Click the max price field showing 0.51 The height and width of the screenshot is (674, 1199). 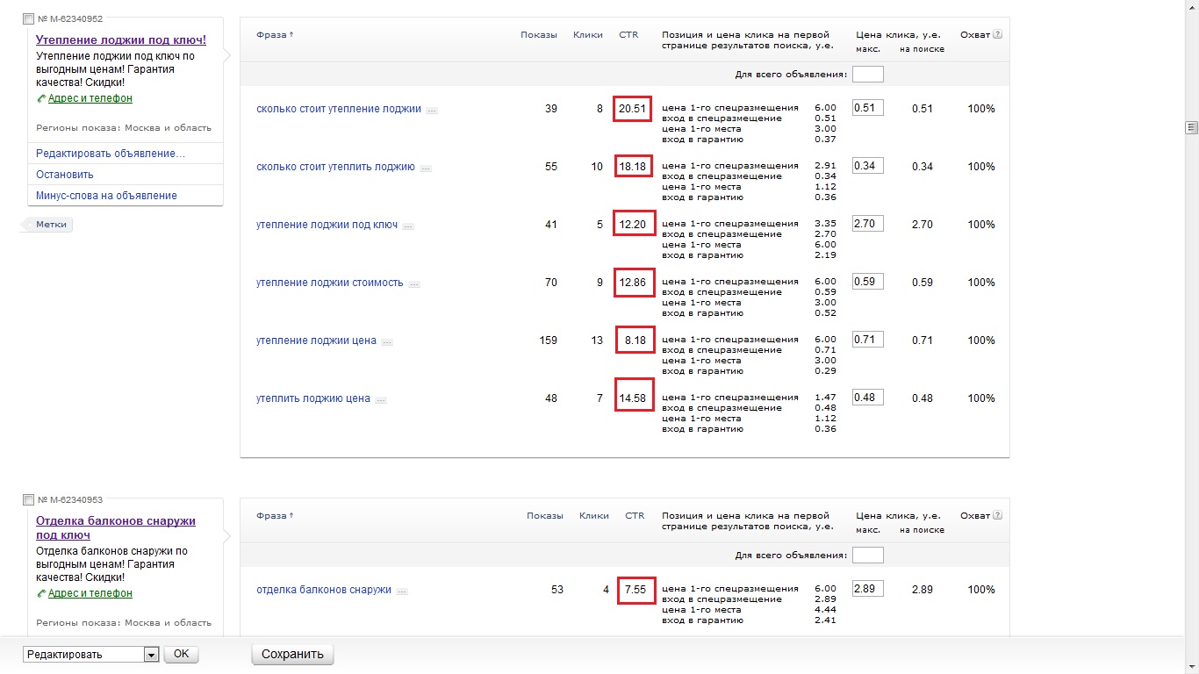pos(867,108)
